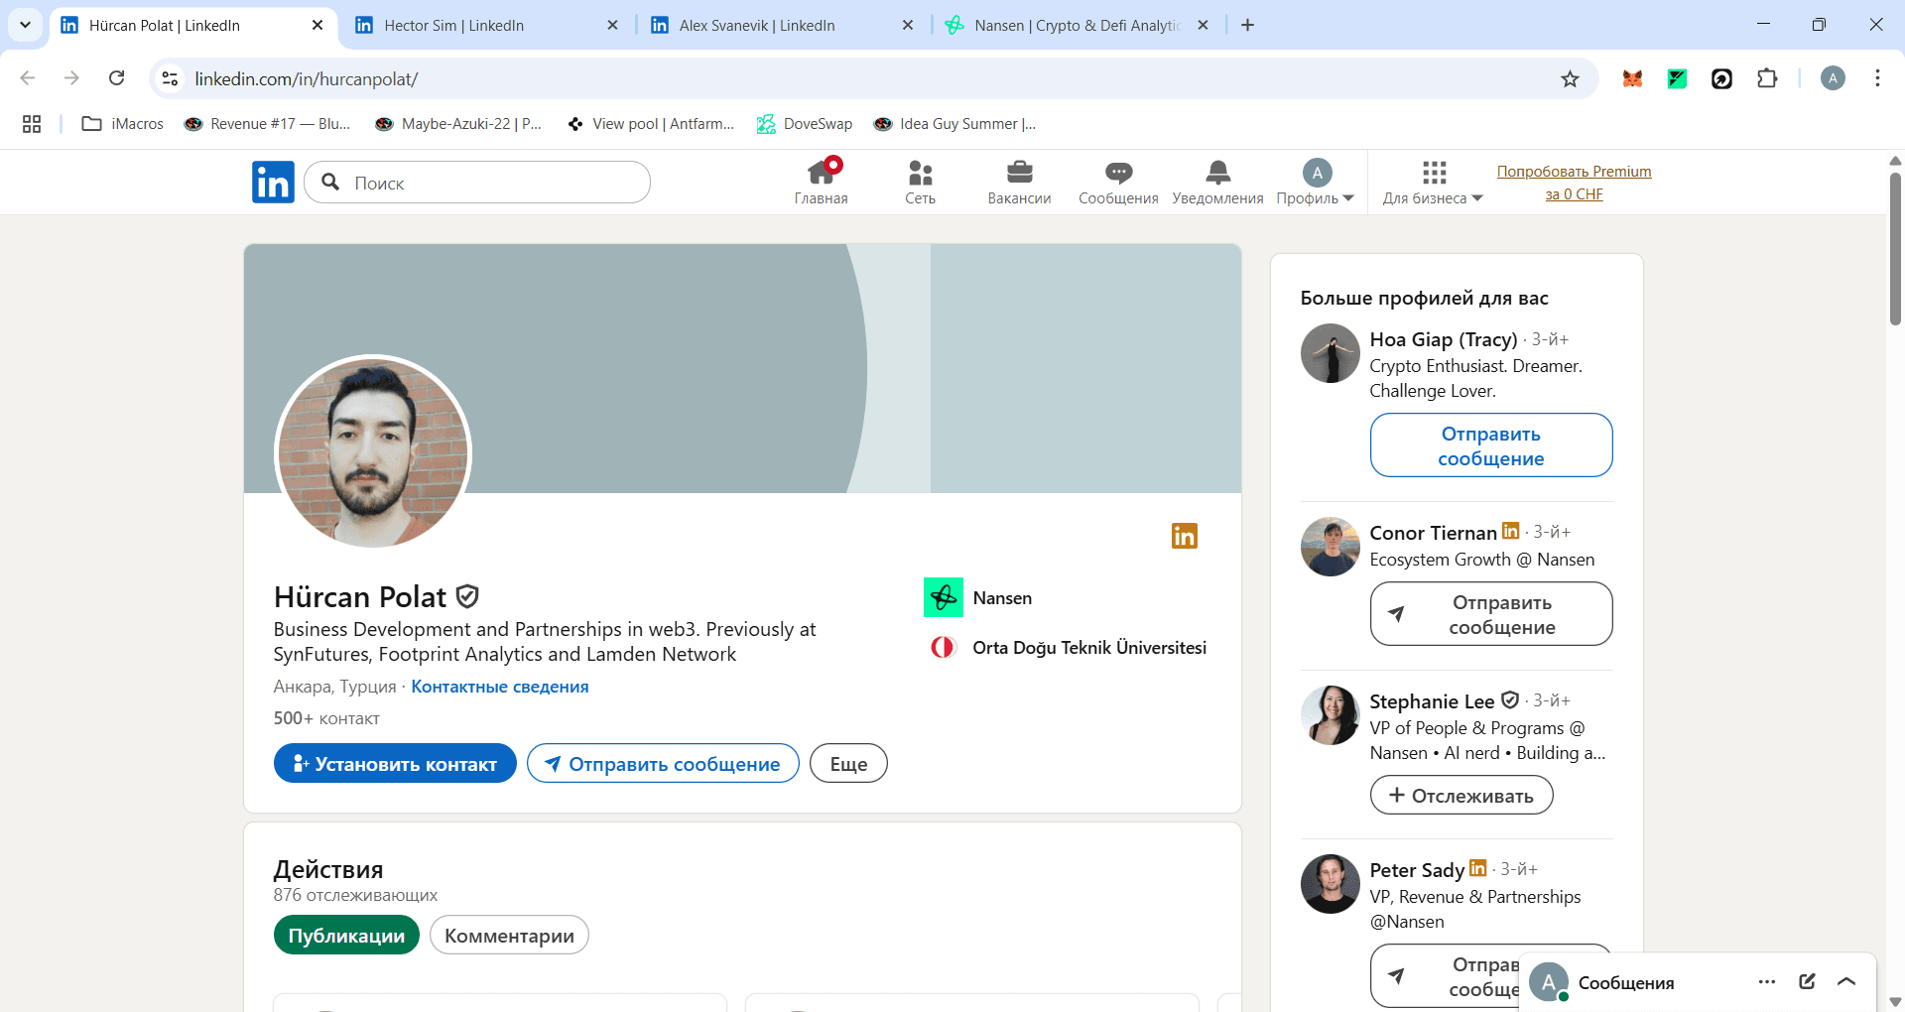Open the MetaMask fox extension
The image size is (1905, 1012).
click(1632, 78)
